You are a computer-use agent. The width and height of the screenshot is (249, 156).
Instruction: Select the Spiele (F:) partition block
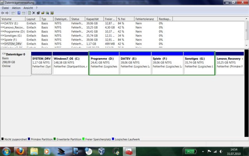[x=167, y=63]
